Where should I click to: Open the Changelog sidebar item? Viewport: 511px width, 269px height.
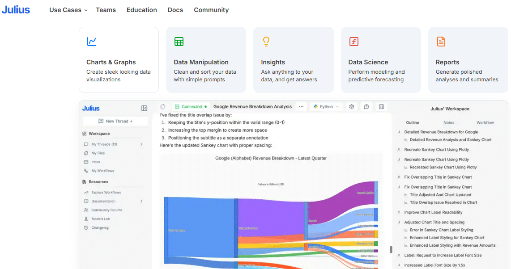(x=100, y=228)
